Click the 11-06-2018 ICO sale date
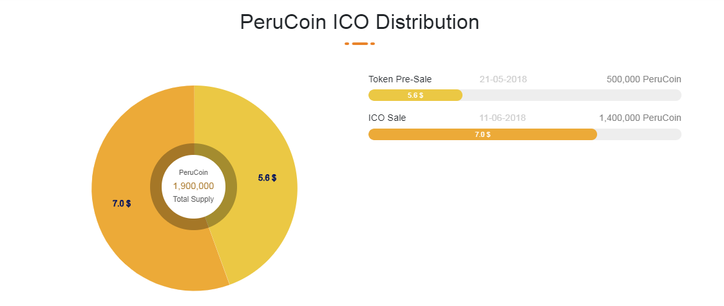724x306 pixels. (502, 118)
